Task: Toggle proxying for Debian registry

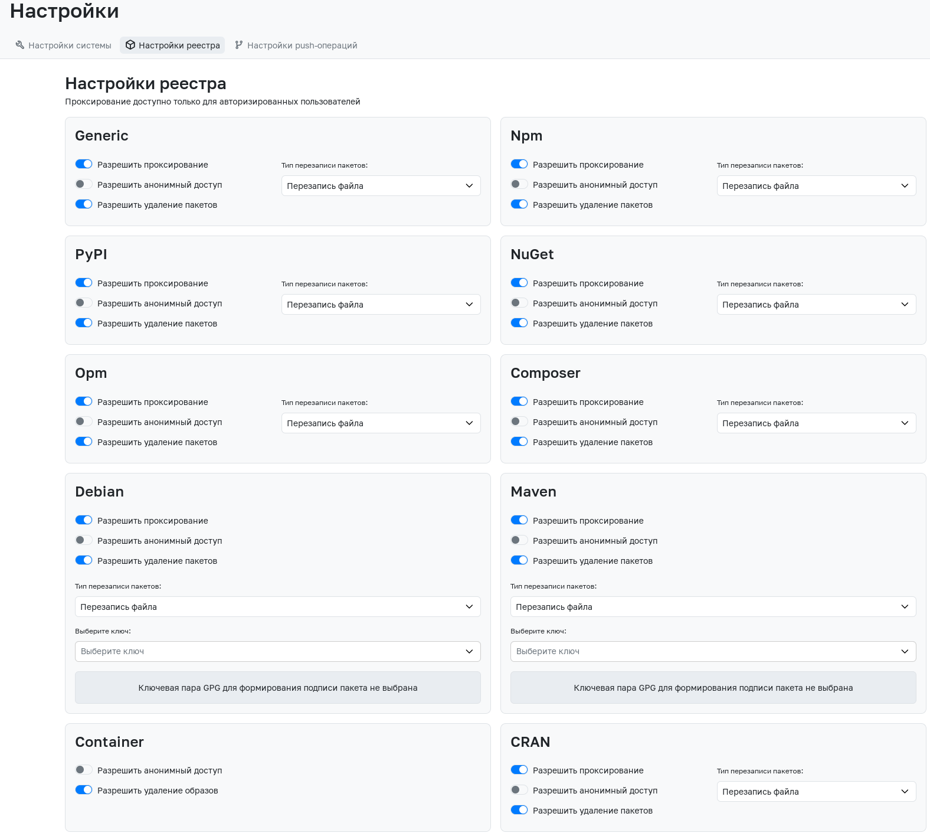Action: pyautogui.click(x=84, y=520)
